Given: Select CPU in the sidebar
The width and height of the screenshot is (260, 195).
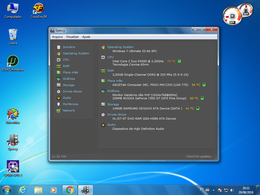Looking at the screenshot, I should (66, 60).
